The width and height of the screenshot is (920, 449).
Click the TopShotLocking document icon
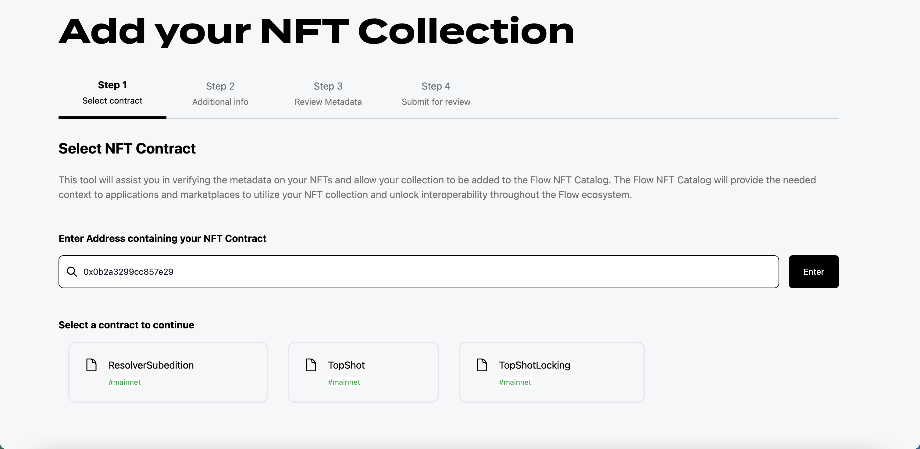pyautogui.click(x=482, y=365)
